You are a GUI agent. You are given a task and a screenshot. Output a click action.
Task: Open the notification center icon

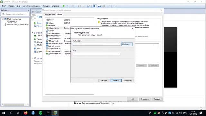[x=201, y=113]
